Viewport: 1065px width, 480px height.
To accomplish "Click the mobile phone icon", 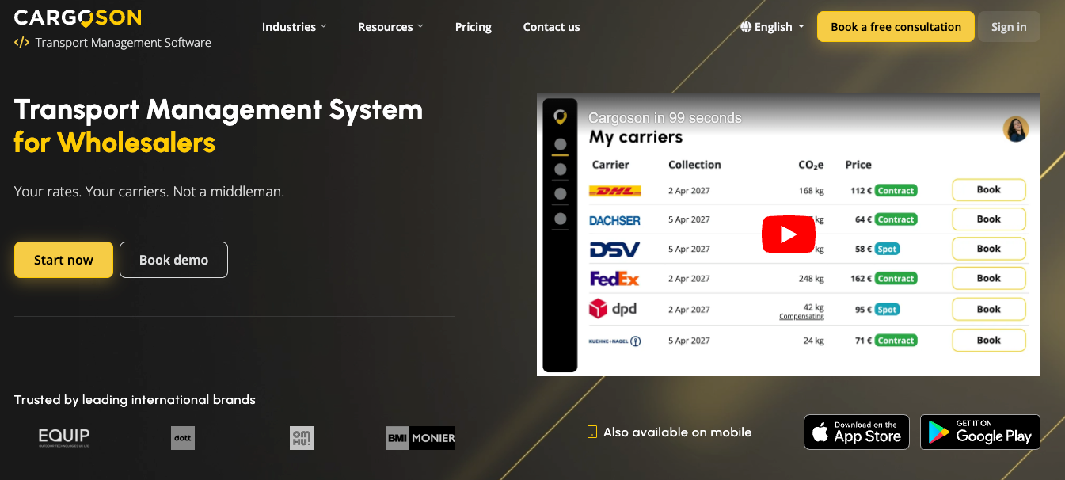I will coord(591,432).
